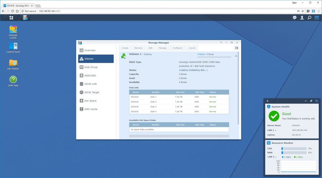Click the Storage Manager vertical scrollbar
Image resolution: width=322 pixels, height=178 pixels.
[x=238, y=88]
